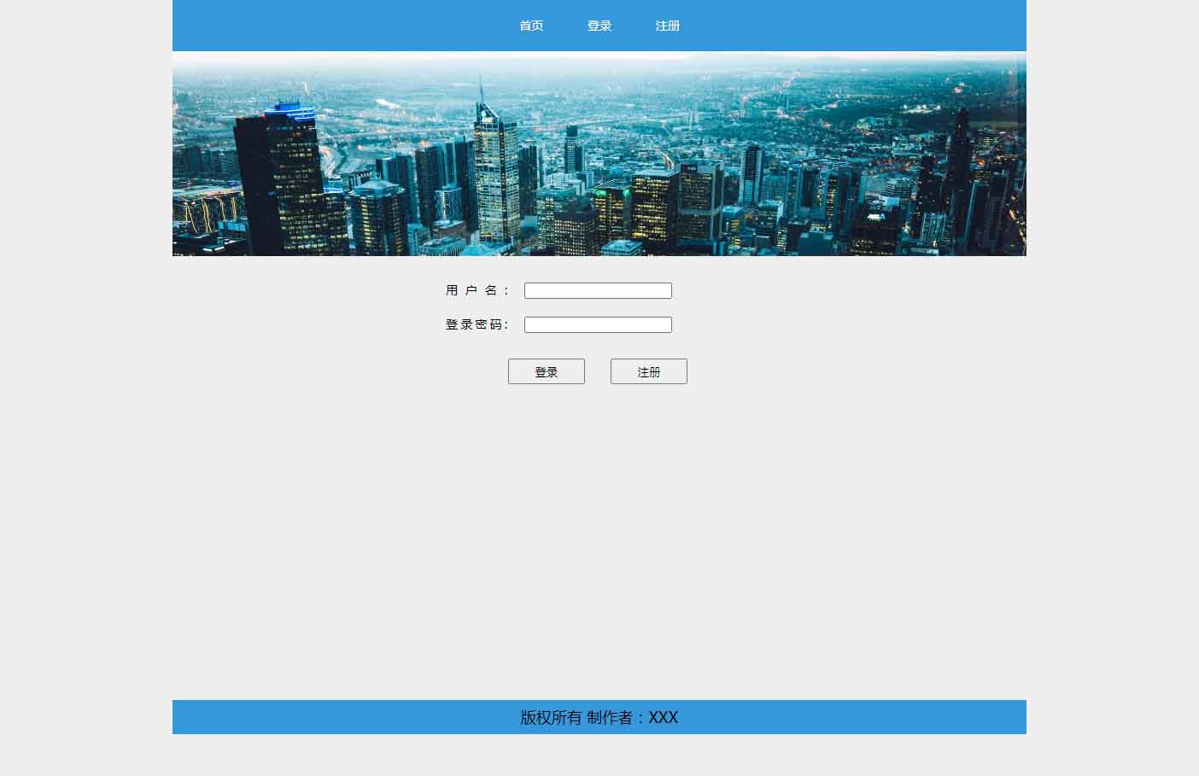Click the 版权所有 footer text
Image resolution: width=1199 pixels, height=776 pixels.
pos(551,717)
